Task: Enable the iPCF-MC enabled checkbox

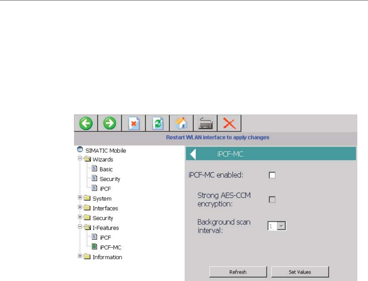Action: pyautogui.click(x=272, y=175)
